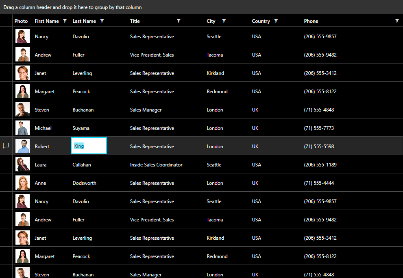Select the last name cell Dodsworth
This screenshot has width=403, height=278.
84,183
